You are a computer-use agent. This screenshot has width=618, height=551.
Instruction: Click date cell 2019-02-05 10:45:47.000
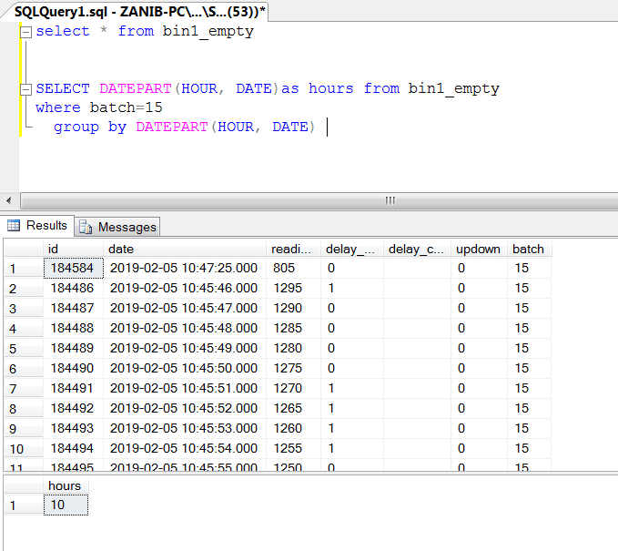(185, 309)
